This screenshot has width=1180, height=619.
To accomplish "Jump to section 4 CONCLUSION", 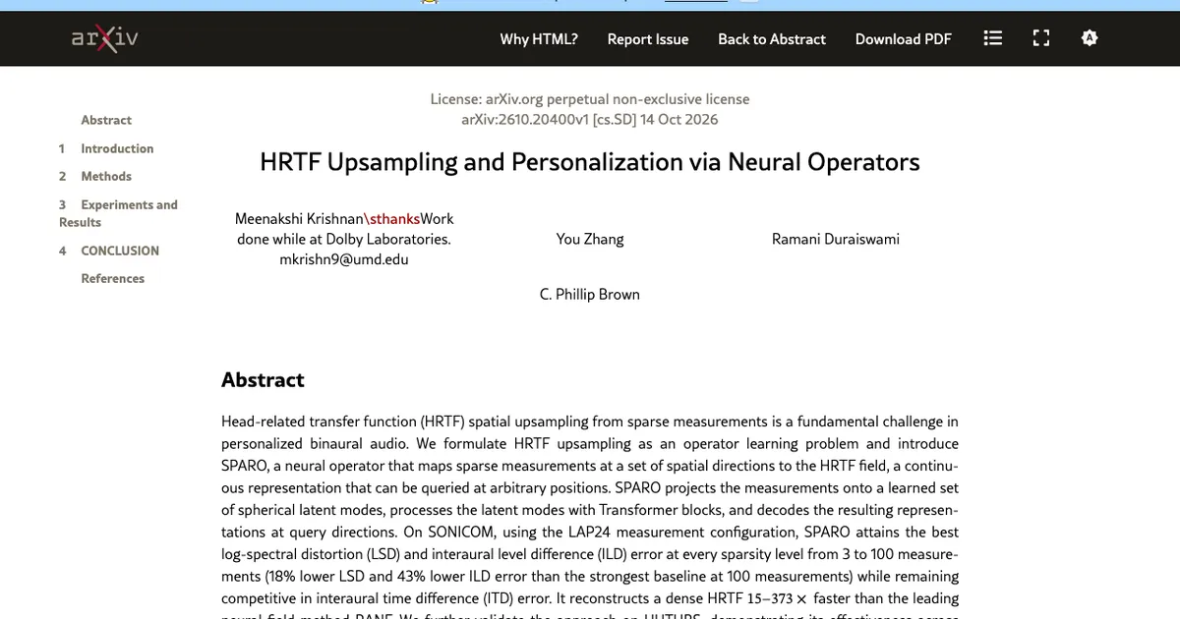I will click(x=120, y=251).
